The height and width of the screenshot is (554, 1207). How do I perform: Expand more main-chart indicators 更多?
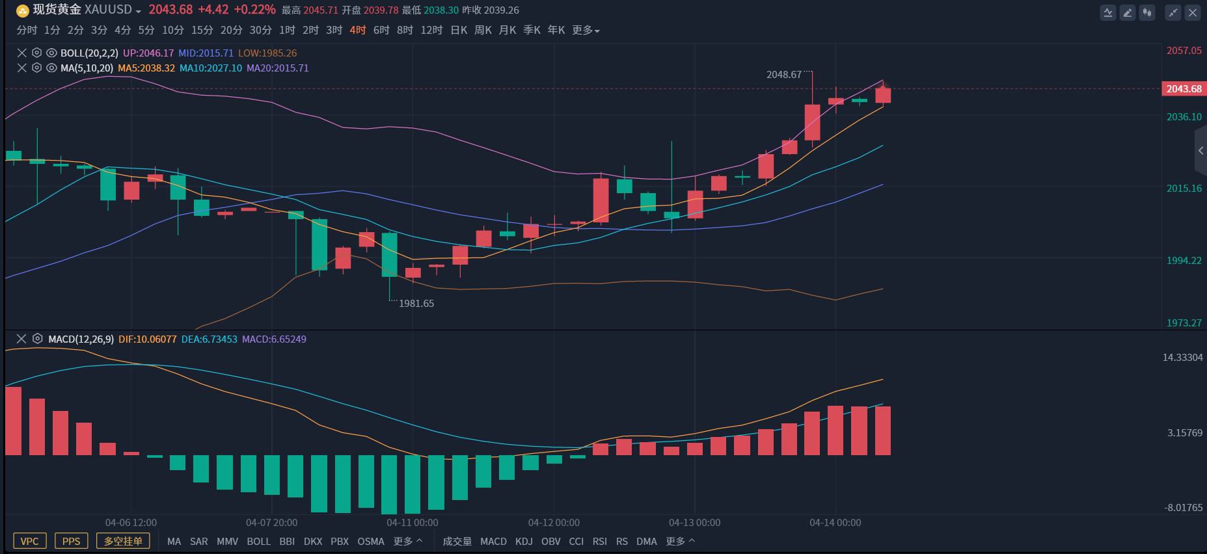[408, 541]
